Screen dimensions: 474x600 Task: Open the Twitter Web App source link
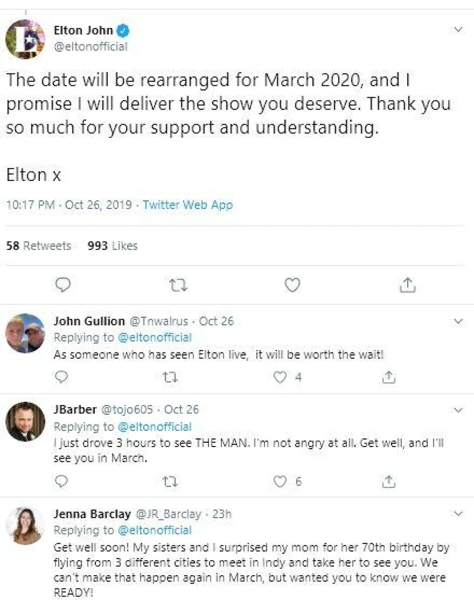pyautogui.click(x=188, y=205)
